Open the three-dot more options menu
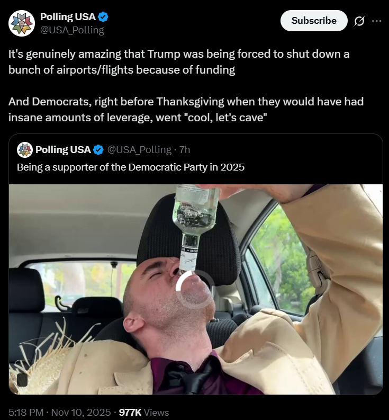Screen dimensions: 389x420 [x=377, y=21]
